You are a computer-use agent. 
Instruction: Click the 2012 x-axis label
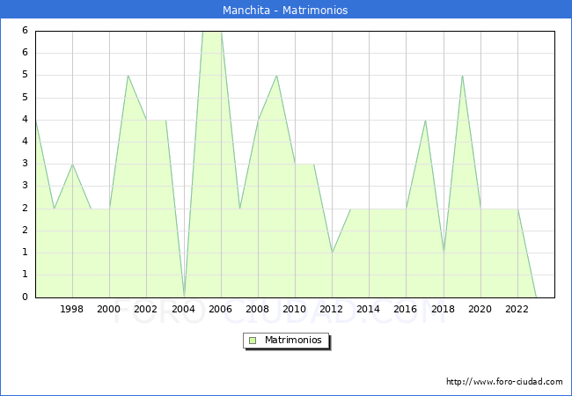point(331,309)
